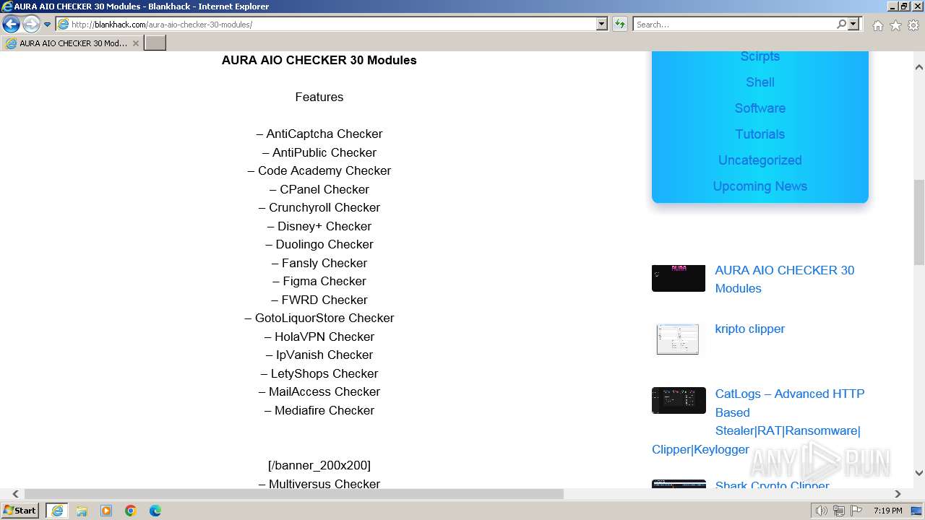Open Favorites star icon
925x520 pixels.
pos(895,25)
